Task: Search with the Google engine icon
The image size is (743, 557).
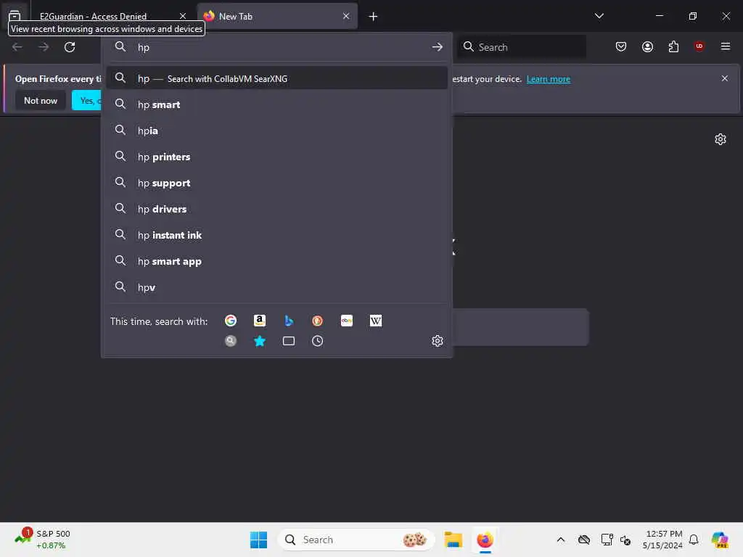Action: pos(230,321)
